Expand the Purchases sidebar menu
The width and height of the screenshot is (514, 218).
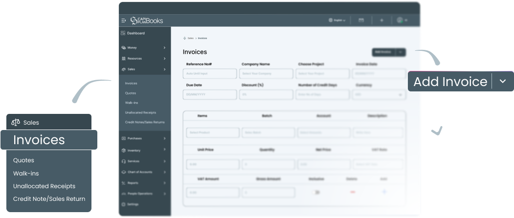(144, 138)
